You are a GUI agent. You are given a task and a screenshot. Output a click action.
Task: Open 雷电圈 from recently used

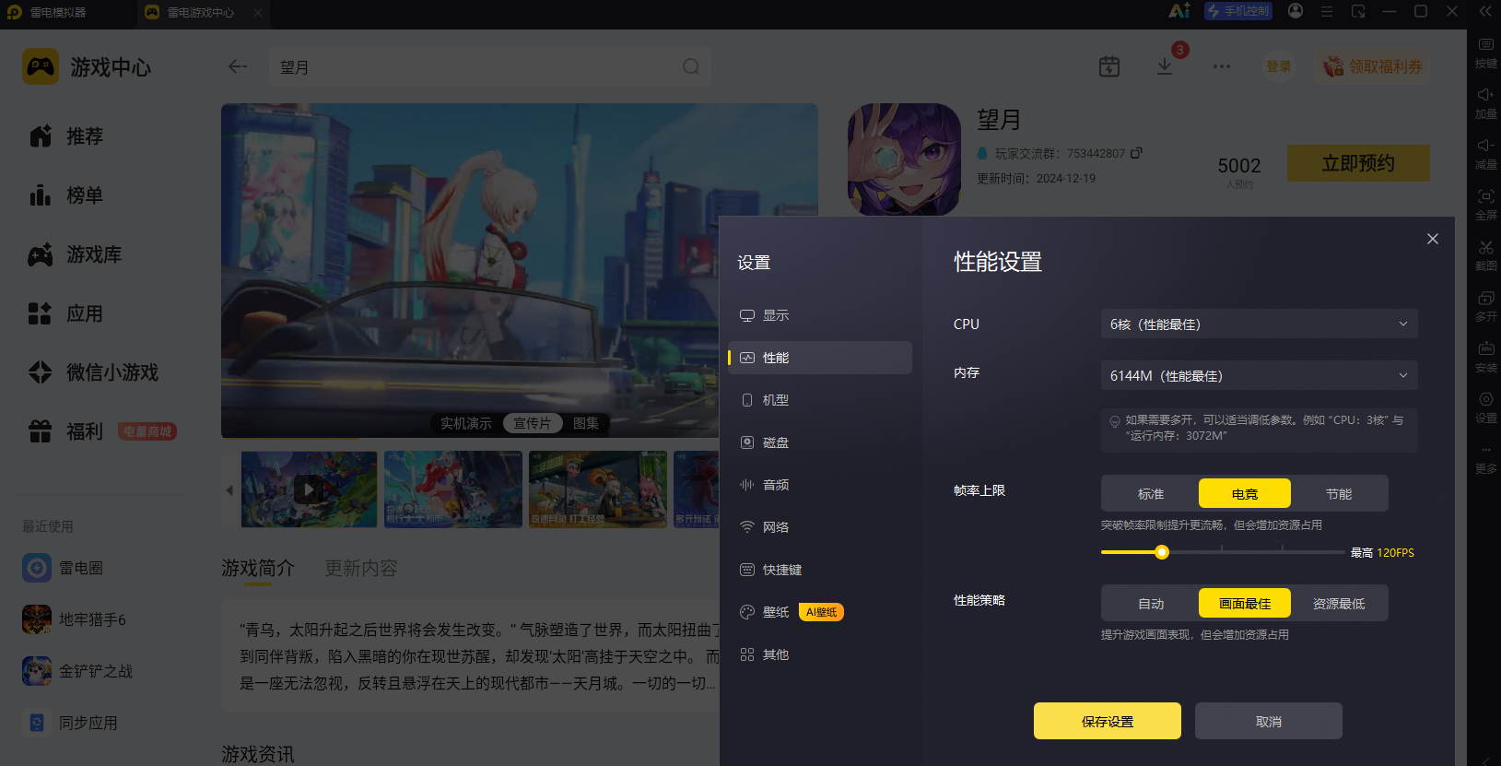click(63, 568)
